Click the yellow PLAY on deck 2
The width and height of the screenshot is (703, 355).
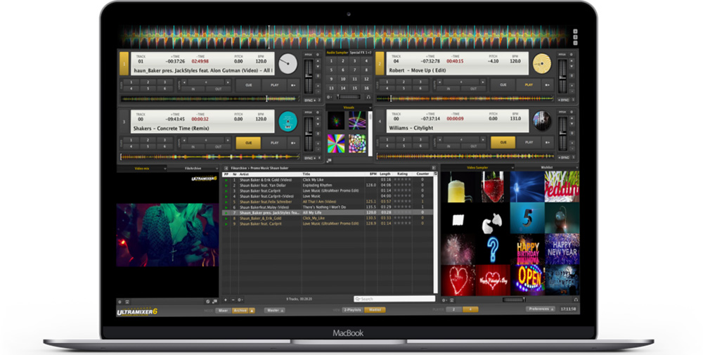pyautogui.click(x=529, y=85)
